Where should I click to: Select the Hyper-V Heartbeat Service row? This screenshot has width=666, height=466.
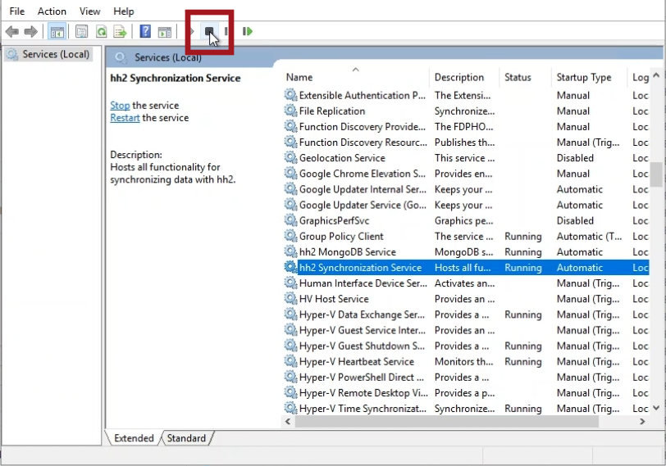pos(466,362)
